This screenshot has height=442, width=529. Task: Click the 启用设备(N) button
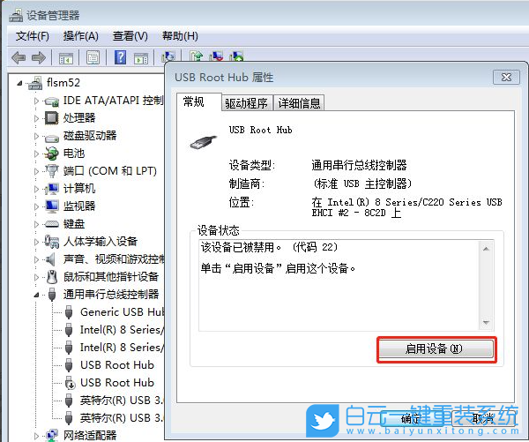436,349
